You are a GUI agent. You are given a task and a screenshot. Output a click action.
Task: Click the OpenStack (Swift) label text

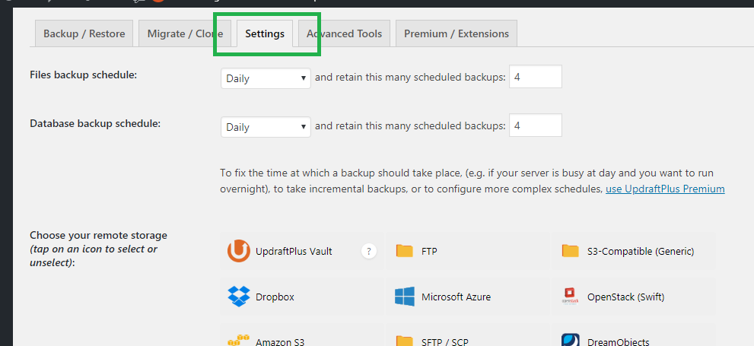[x=626, y=297]
